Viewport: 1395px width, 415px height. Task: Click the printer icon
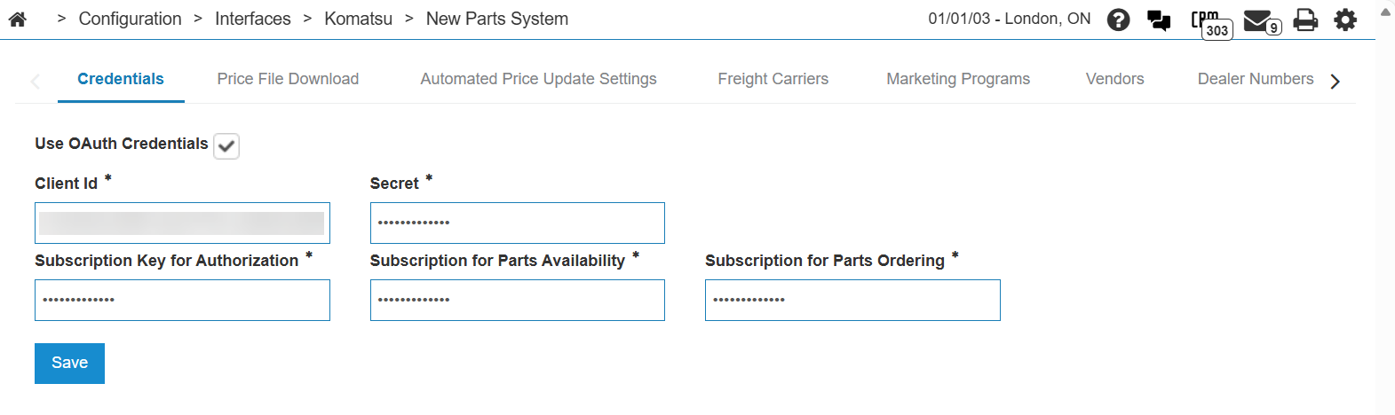1305,20
